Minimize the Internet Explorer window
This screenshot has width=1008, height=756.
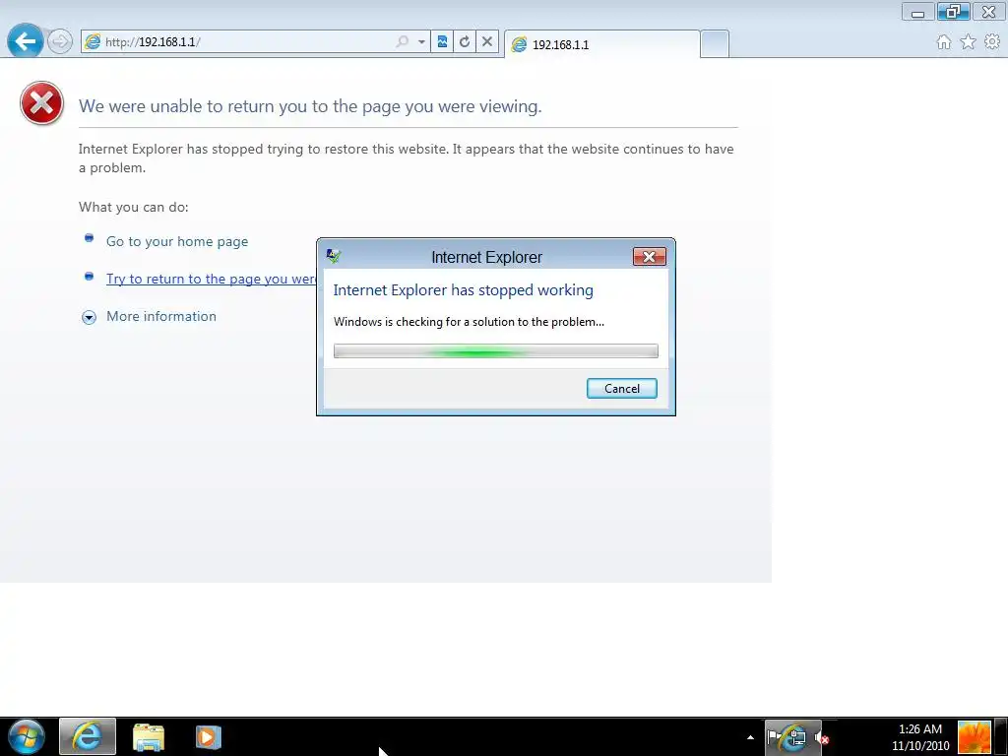click(x=918, y=12)
